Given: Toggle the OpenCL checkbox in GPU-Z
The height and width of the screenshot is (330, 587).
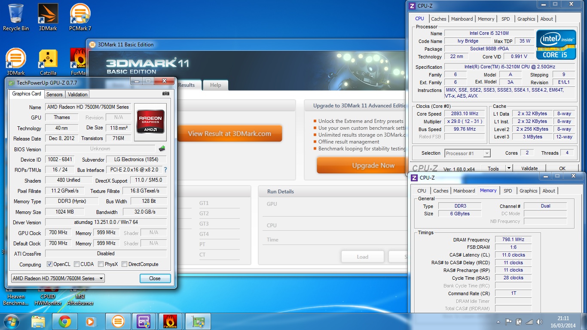Looking at the screenshot, I should (x=49, y=264).
